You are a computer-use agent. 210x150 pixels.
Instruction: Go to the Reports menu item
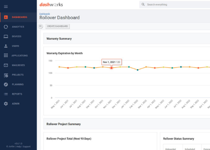point(17,94)
